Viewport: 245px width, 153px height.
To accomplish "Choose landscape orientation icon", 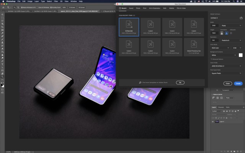I will (x=226, y=33).
